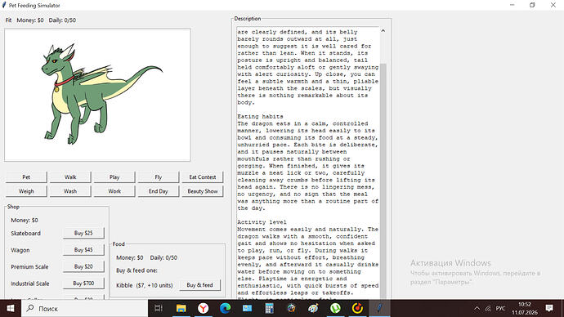Click the Task View taskbar icon
Viewport: 564px width, 317px height.
pos(159,308)
